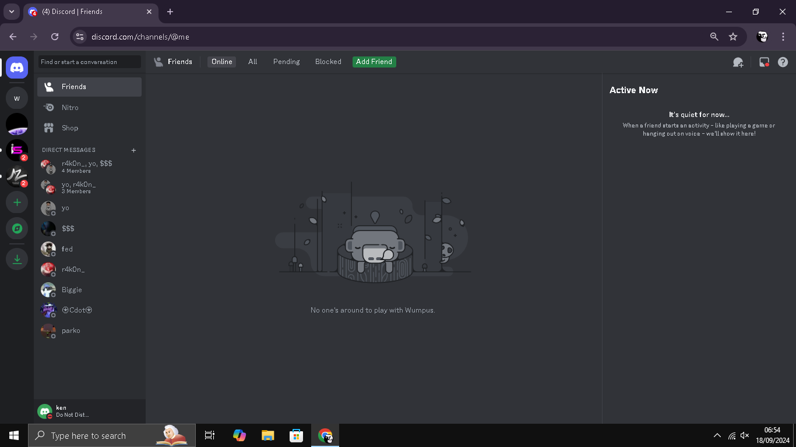Select Friends in the sidebar

89,87
